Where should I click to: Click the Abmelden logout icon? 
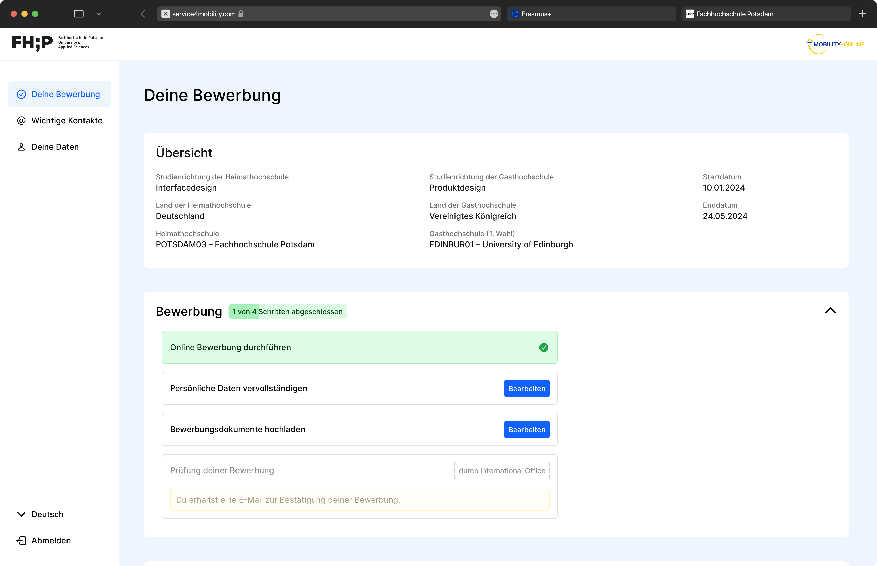tap(21, 540)
